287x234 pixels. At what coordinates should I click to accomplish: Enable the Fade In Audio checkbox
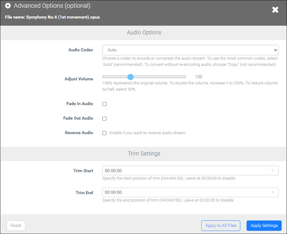[x=104, y=104]
